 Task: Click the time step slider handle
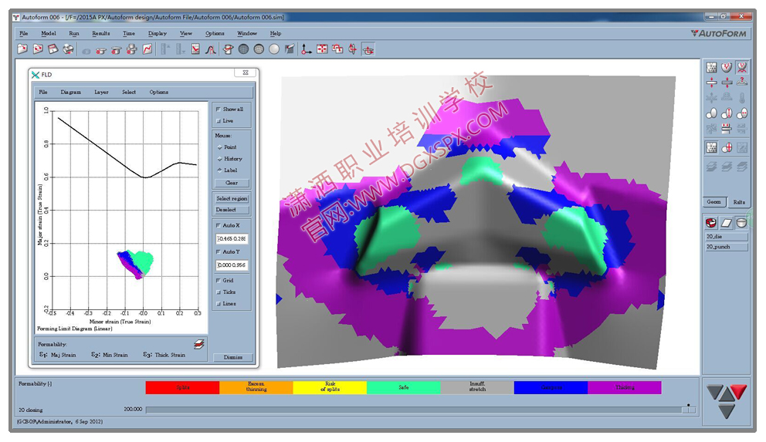pyautogui.click(x=689, y=410)
